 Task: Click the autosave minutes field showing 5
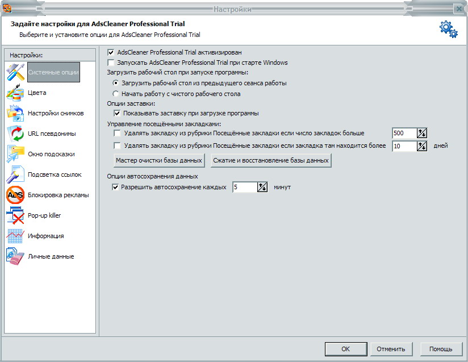tap(245, 188)
